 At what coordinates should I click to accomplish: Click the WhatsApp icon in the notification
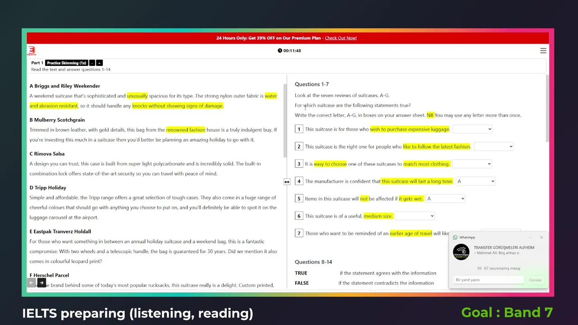tap(455, 237)
